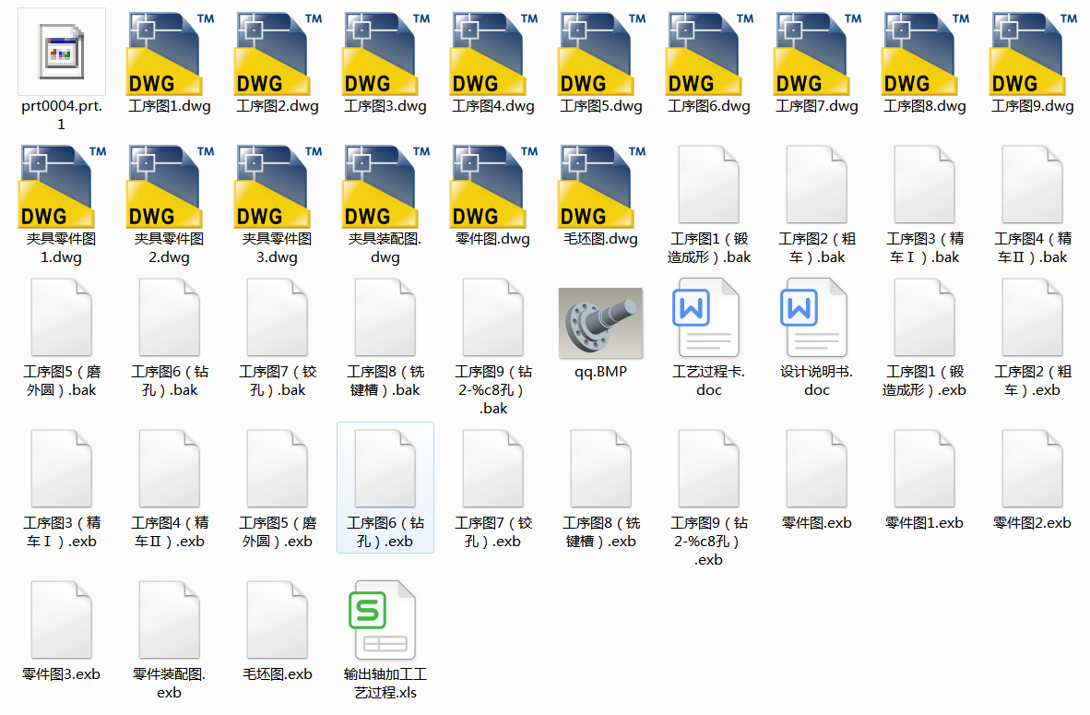Image resolution: width=1090 pixels, height=715 pixels.
Task: Select the 夹具零件图3.dwg icon
Action: [278, 185]
